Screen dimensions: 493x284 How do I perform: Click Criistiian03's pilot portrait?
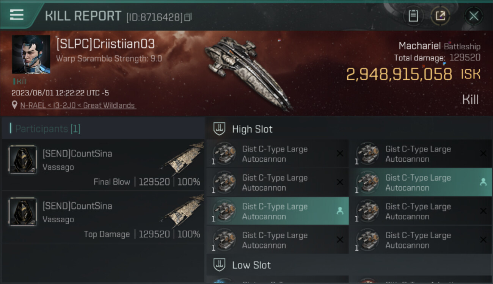point(31,55)
